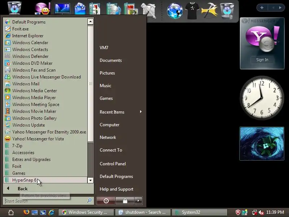This screenshot has width=289, height=217.
Task: Click the 11:39 PM taskbar clock
Action: pos(275,212)
